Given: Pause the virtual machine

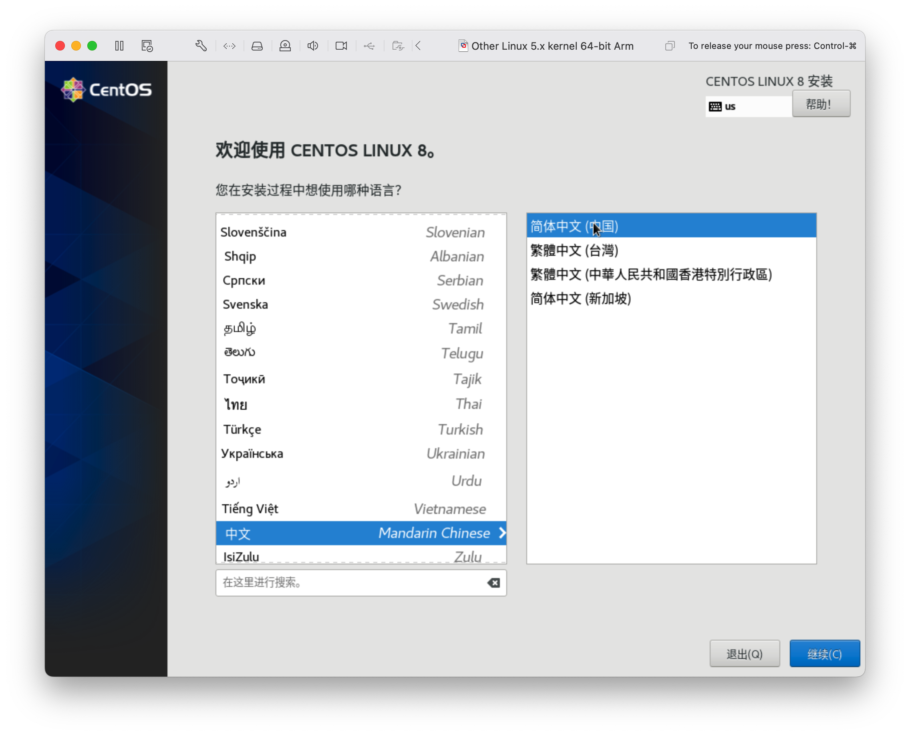Looking at the screenshot, I should coord(119,46).
